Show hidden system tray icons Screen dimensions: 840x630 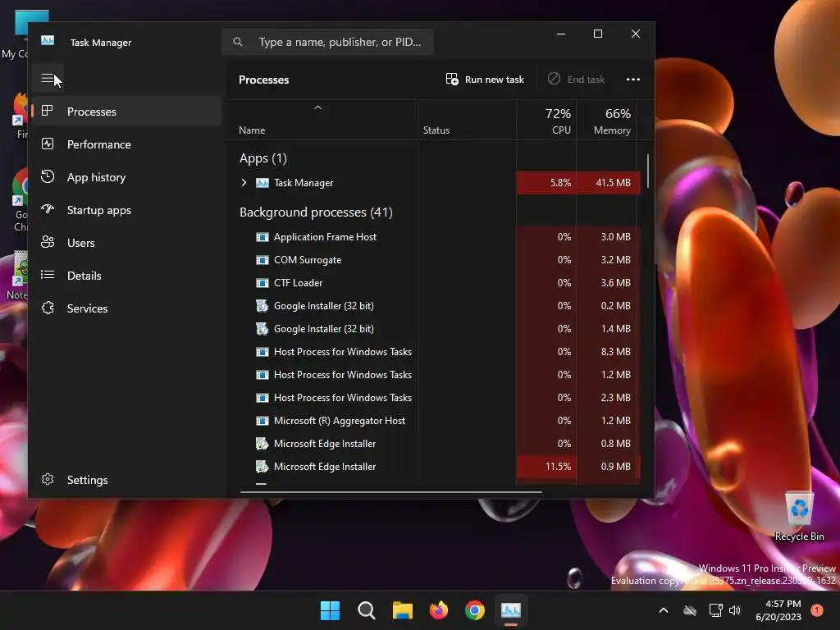coord(663,610)
